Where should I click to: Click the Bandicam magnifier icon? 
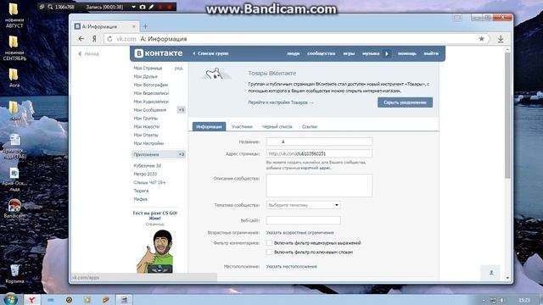click(x=50, y=7)
